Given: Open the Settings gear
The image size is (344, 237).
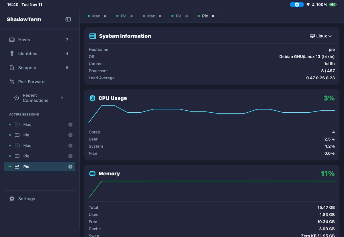Looking at the screenshot, I should click(12, 199).
